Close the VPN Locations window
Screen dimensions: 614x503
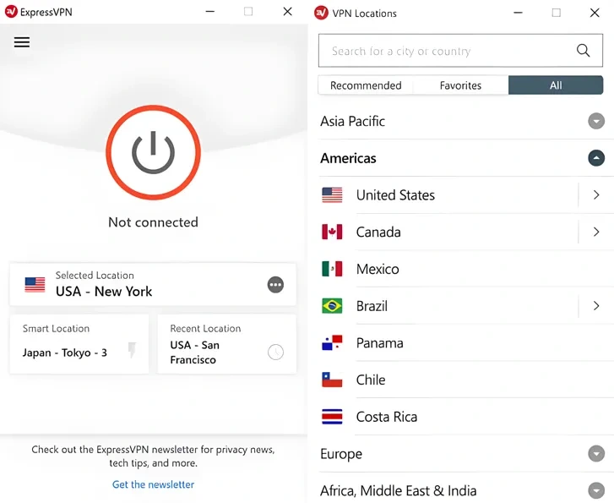click(595, 13)
